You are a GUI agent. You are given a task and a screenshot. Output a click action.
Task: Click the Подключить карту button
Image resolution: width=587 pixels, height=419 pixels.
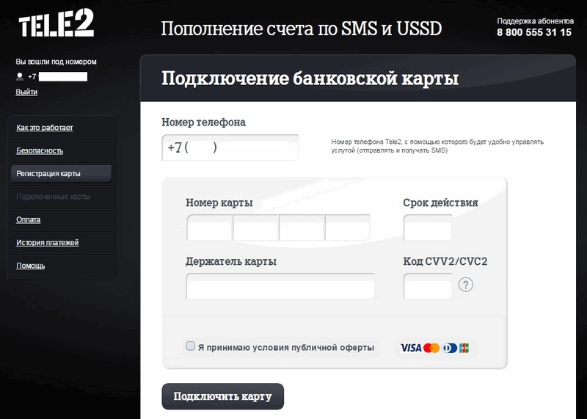(x=223, y=396)
